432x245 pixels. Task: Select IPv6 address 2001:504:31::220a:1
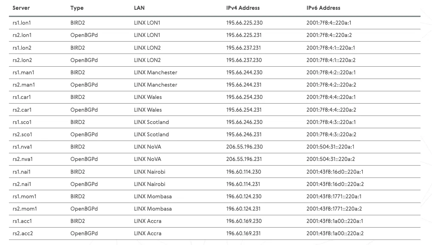[x=330, y=147]
